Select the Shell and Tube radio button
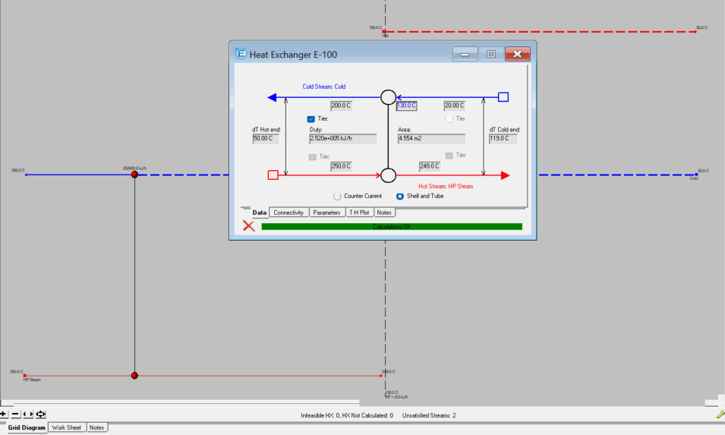Screen dimensions: 725x435 [x=400, y=196]
